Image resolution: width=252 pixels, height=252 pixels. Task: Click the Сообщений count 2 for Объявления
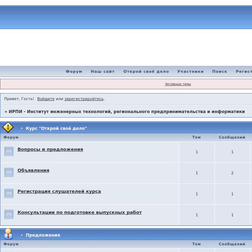coord(232,173)
